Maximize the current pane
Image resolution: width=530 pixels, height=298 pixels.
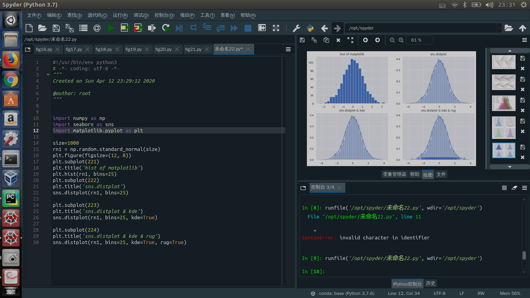click(262, 28)
